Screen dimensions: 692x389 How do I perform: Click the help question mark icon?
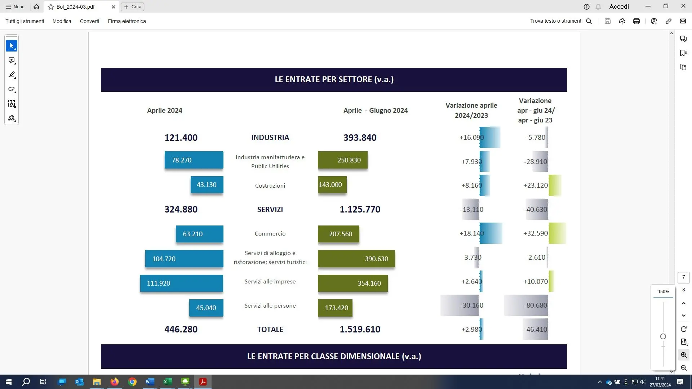pyautogui.click(x=586, y=7)
